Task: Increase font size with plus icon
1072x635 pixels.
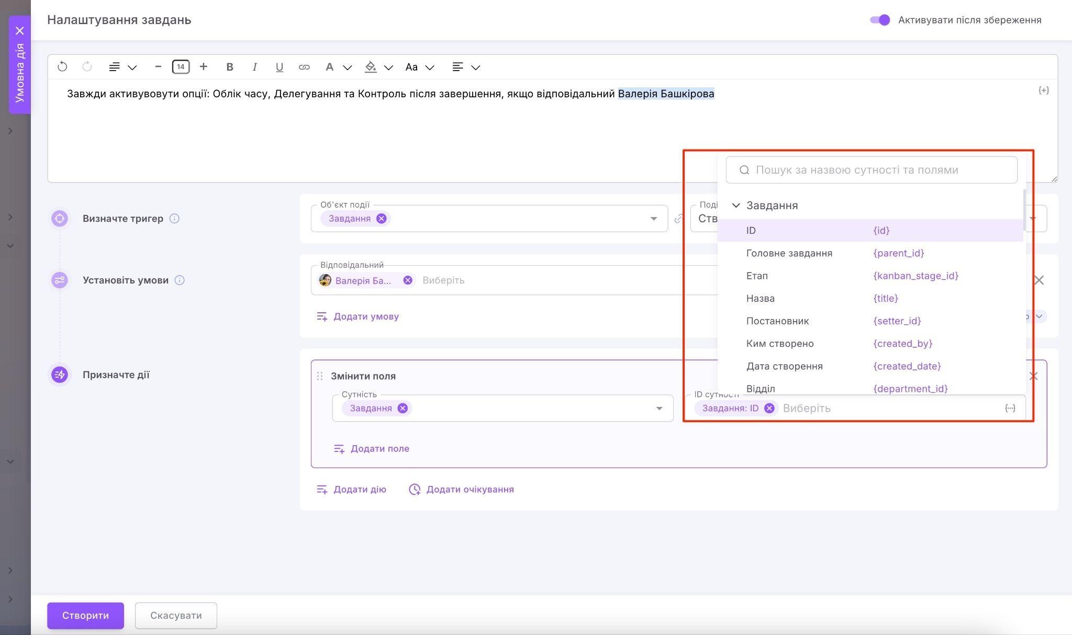Action: click(204, 67)
